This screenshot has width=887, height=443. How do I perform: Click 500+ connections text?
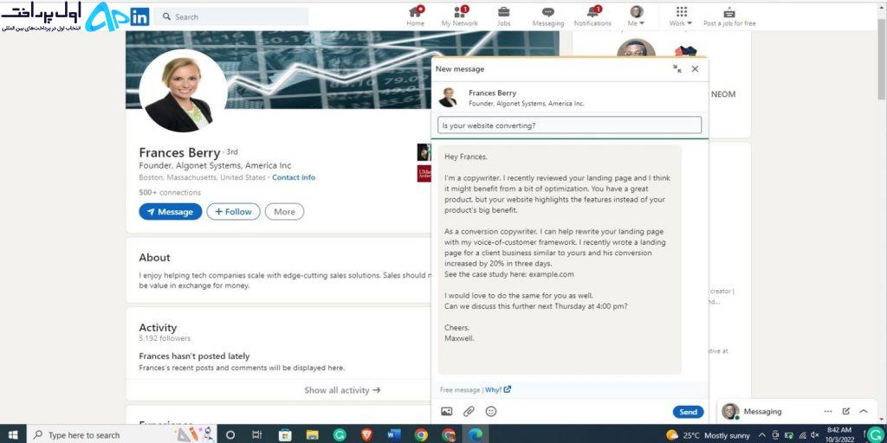[170, 192]
